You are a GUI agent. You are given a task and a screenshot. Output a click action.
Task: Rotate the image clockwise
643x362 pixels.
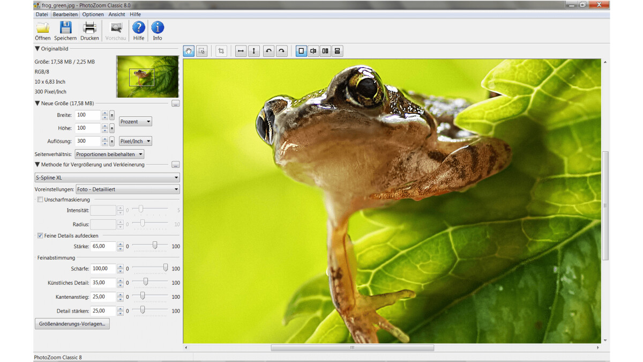(282, 51)
